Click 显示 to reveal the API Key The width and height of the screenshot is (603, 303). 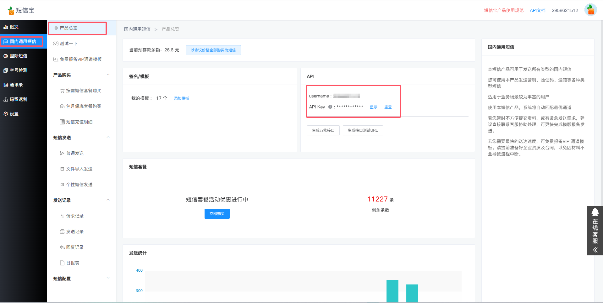[x=373, y=107]
